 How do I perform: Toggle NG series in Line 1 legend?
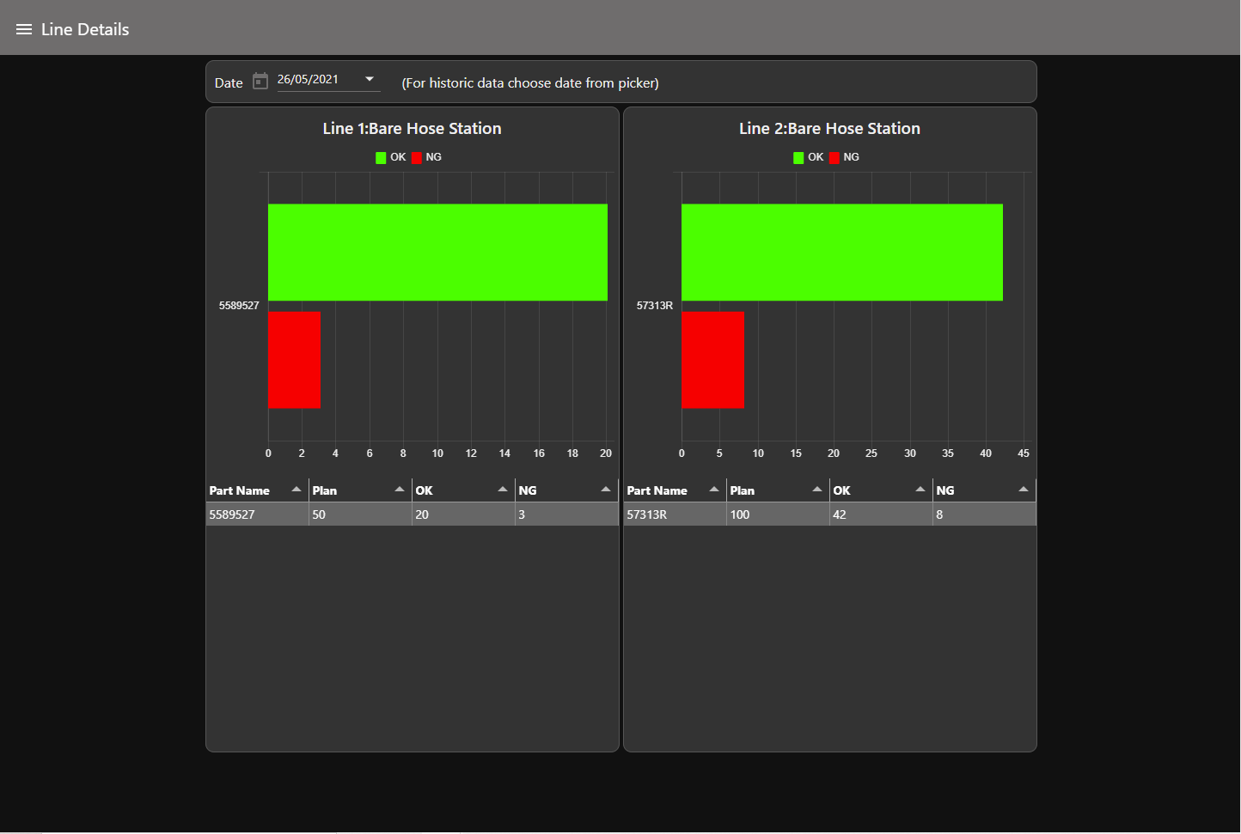coord(426,157)
